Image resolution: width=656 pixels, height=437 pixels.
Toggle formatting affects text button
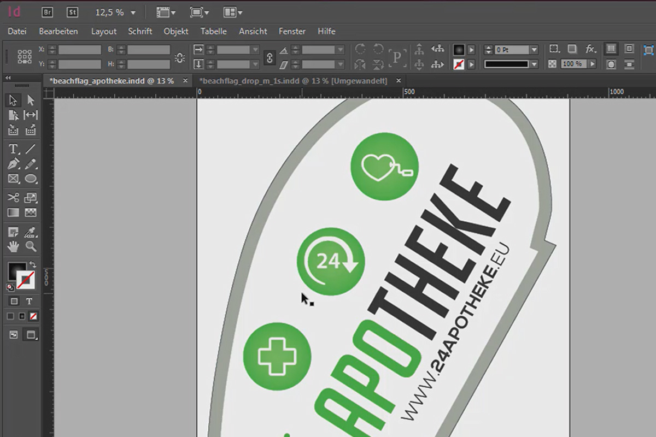29,301
